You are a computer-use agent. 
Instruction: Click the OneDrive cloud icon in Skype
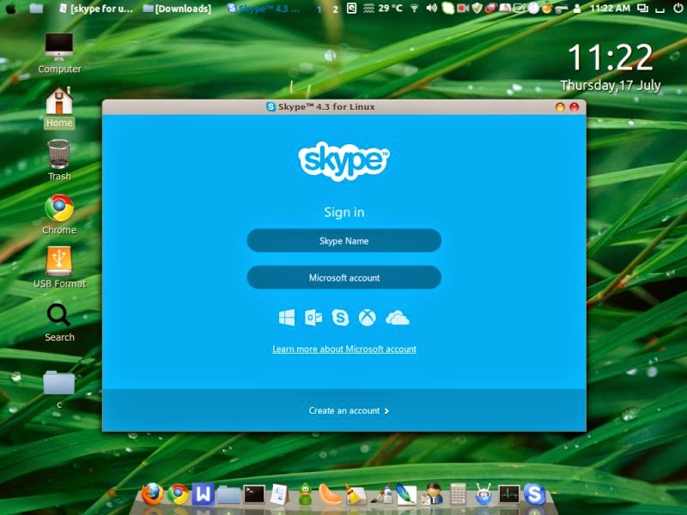(398, 318)
